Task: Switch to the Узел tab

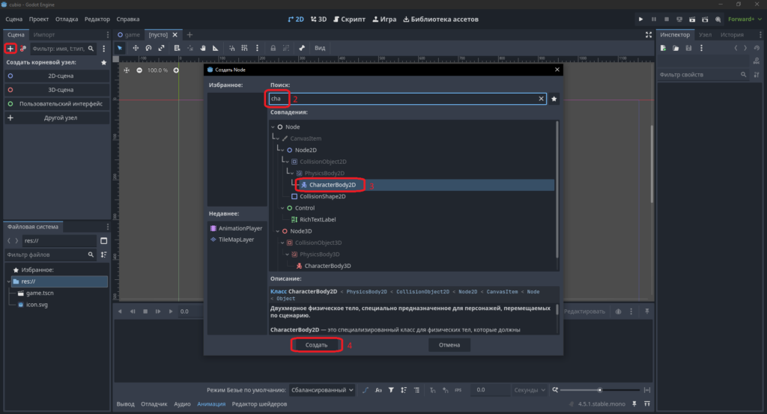Action: point(705,34)
